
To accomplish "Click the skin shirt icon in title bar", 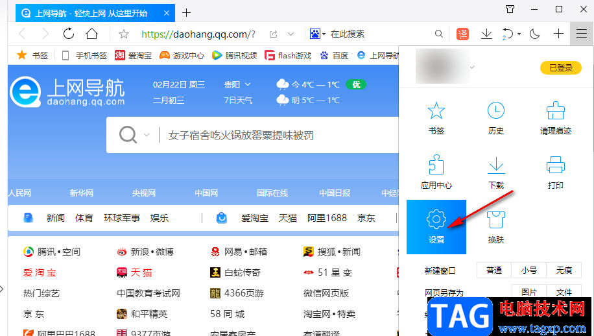I will click(x=510, y=9).
